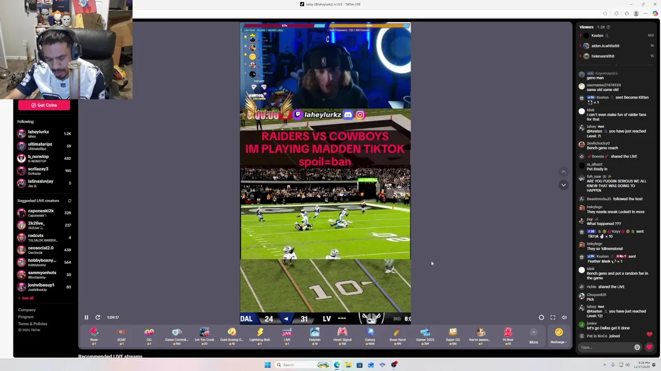The width and height of the screenshot is (661, 371).
Task: Show hidden system tray icons
Action: [605, 365]
